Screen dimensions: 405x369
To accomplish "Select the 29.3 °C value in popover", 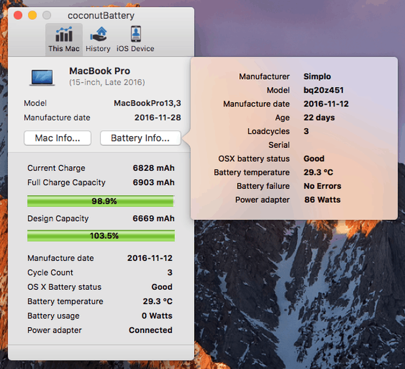I will click(x=319, y=172).
